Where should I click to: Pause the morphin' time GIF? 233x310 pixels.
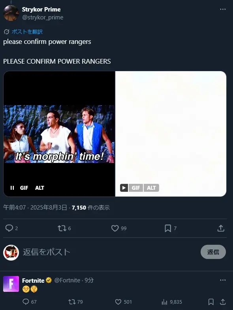tap(12, 188)
